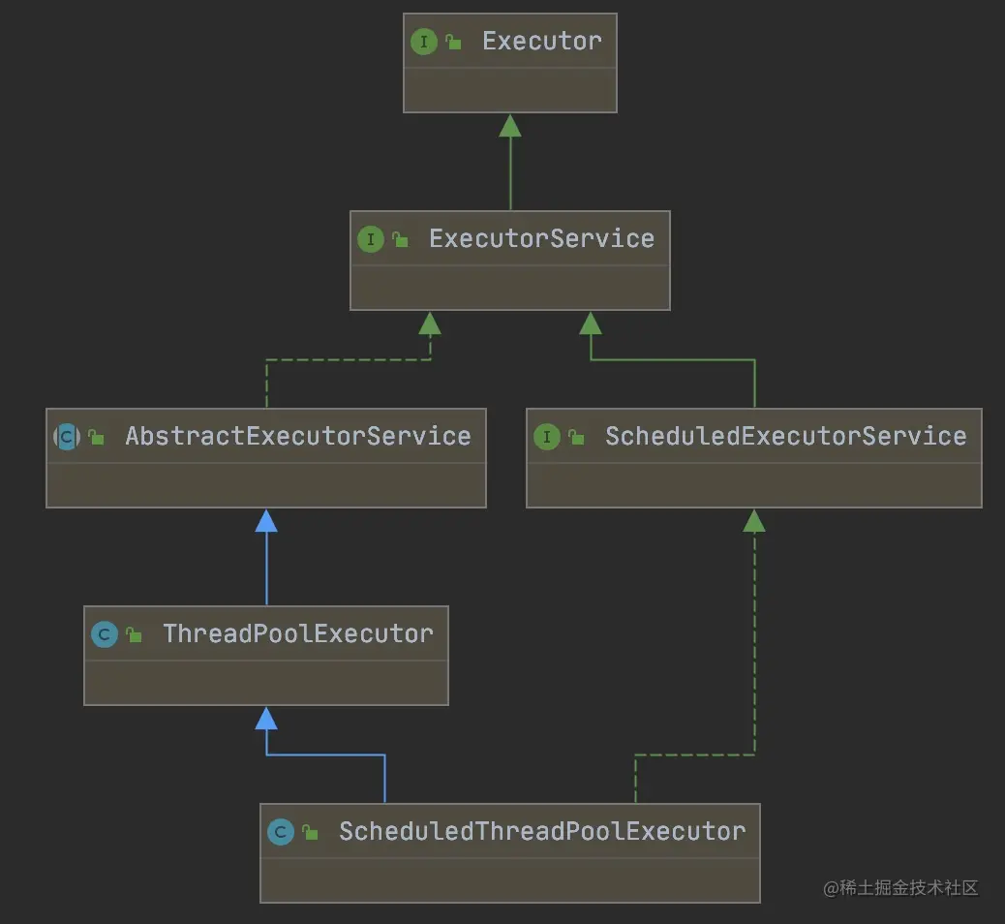The height and width of the screenshot is (924, 1005).
Task: Click the lock icon beside AbstractExecutorService
Action: tap(96, 438)
